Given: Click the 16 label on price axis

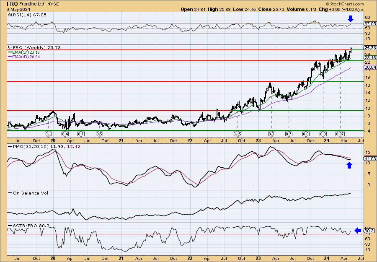Looking at the screenshot, I should [x=367, y=85].
